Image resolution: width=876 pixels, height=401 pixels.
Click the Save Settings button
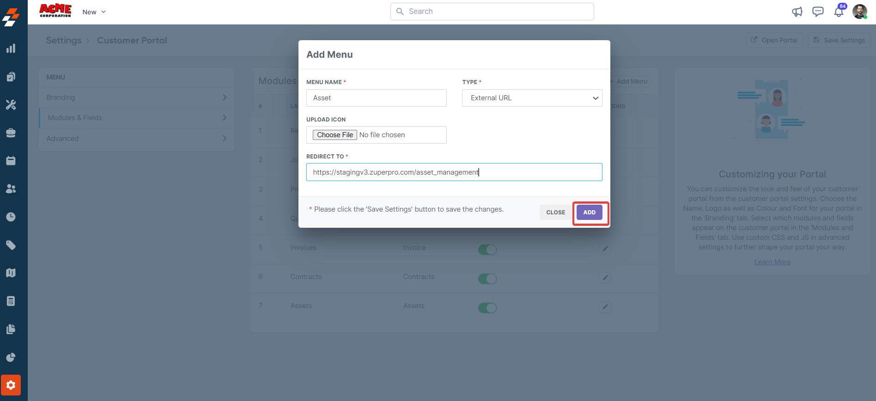(x=839, y=40)
